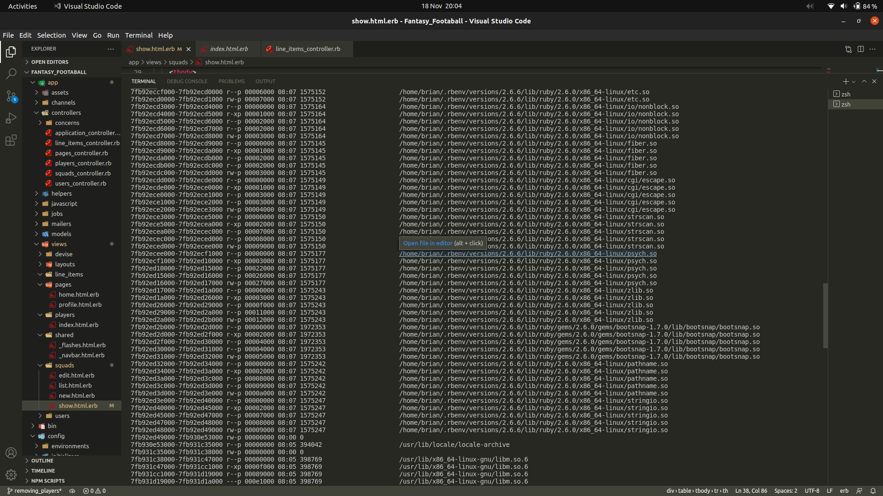Image resolution: width=883 pixels, height=496 pixels.
Task: Open the Search view in activity bar
Action: tap(11, 73)
